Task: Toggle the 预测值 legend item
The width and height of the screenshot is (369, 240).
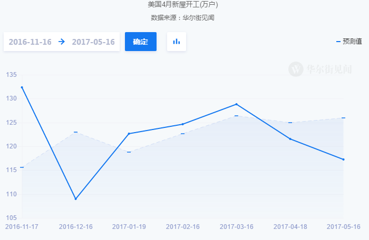Action: tap(349, 42)
